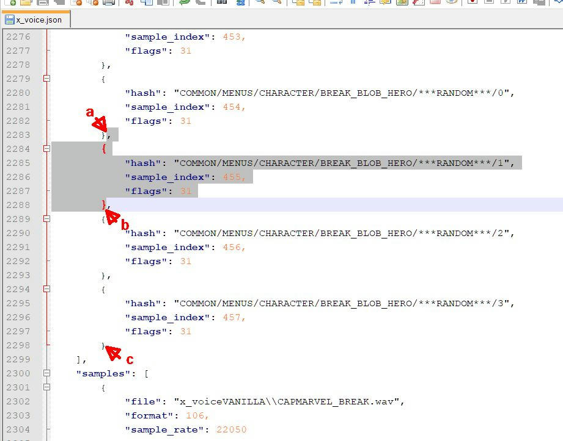This screenshot has height=441, width=563.
Task: Click the hash string ending in ***RANDOM***/2
Action: click(342, 234)
